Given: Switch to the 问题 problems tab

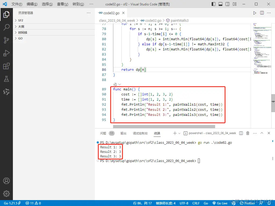Looking at the screenshot, I should click(x=103, y=133).
